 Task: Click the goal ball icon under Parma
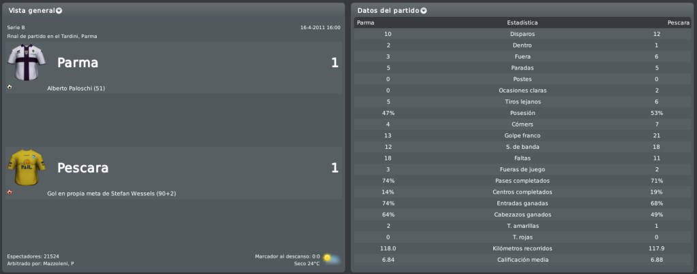tap(10, 87)
